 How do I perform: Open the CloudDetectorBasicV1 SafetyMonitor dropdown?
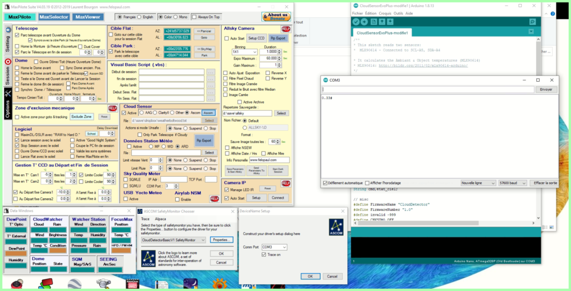pos(174,240)
